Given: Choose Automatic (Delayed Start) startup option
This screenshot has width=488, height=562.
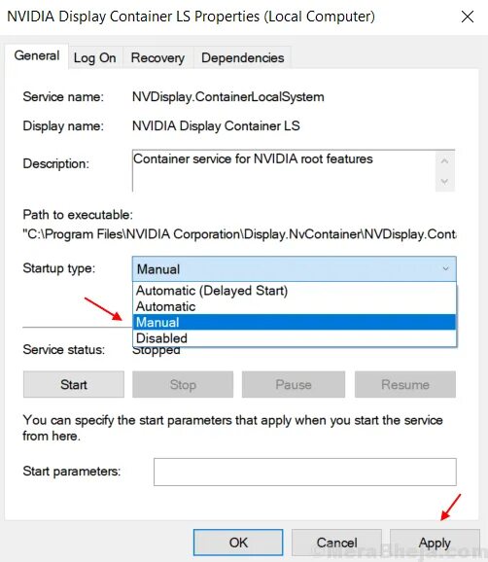Looking at the screenshot, I should click(x=295, y=291).
